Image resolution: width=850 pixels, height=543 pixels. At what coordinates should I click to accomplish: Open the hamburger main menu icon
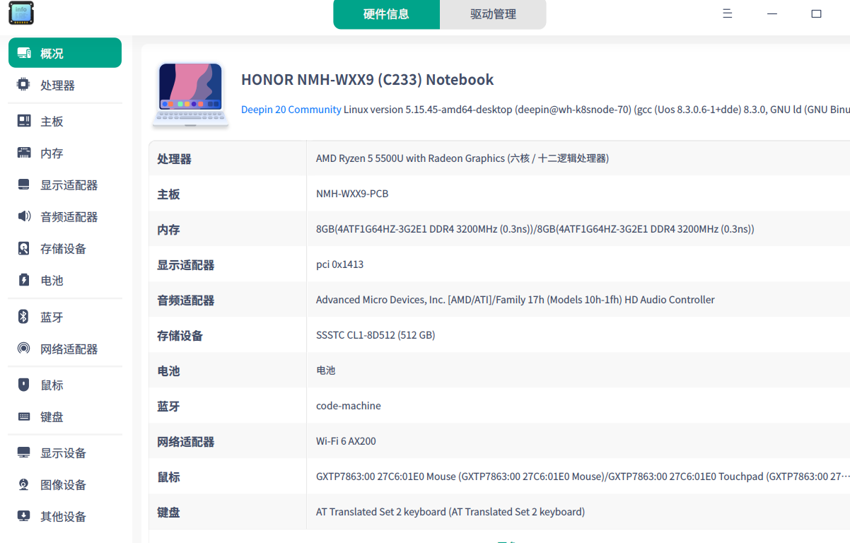pos(728,13)
